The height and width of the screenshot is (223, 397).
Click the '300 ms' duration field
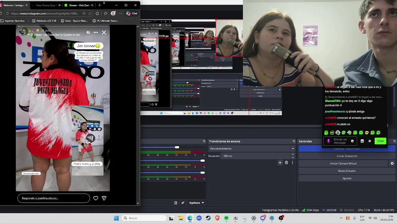click(x=256, y=156)
